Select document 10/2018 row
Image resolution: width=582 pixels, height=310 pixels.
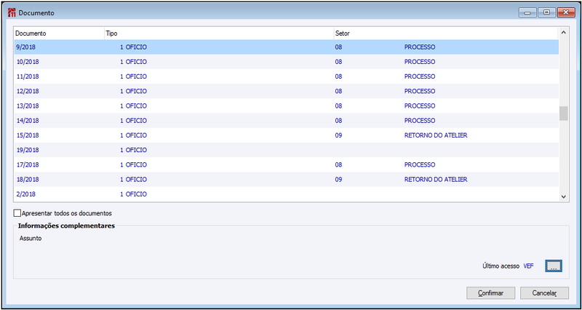click(286, 62)
